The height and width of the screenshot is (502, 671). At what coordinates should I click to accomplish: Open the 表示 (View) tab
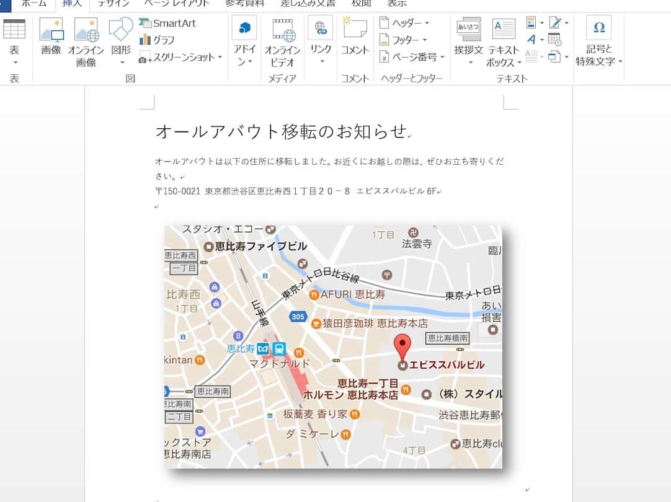(x=396, y=4)
